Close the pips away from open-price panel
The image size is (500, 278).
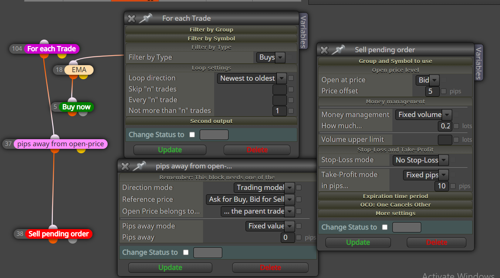pyautogui.click(x=125, y=167)
